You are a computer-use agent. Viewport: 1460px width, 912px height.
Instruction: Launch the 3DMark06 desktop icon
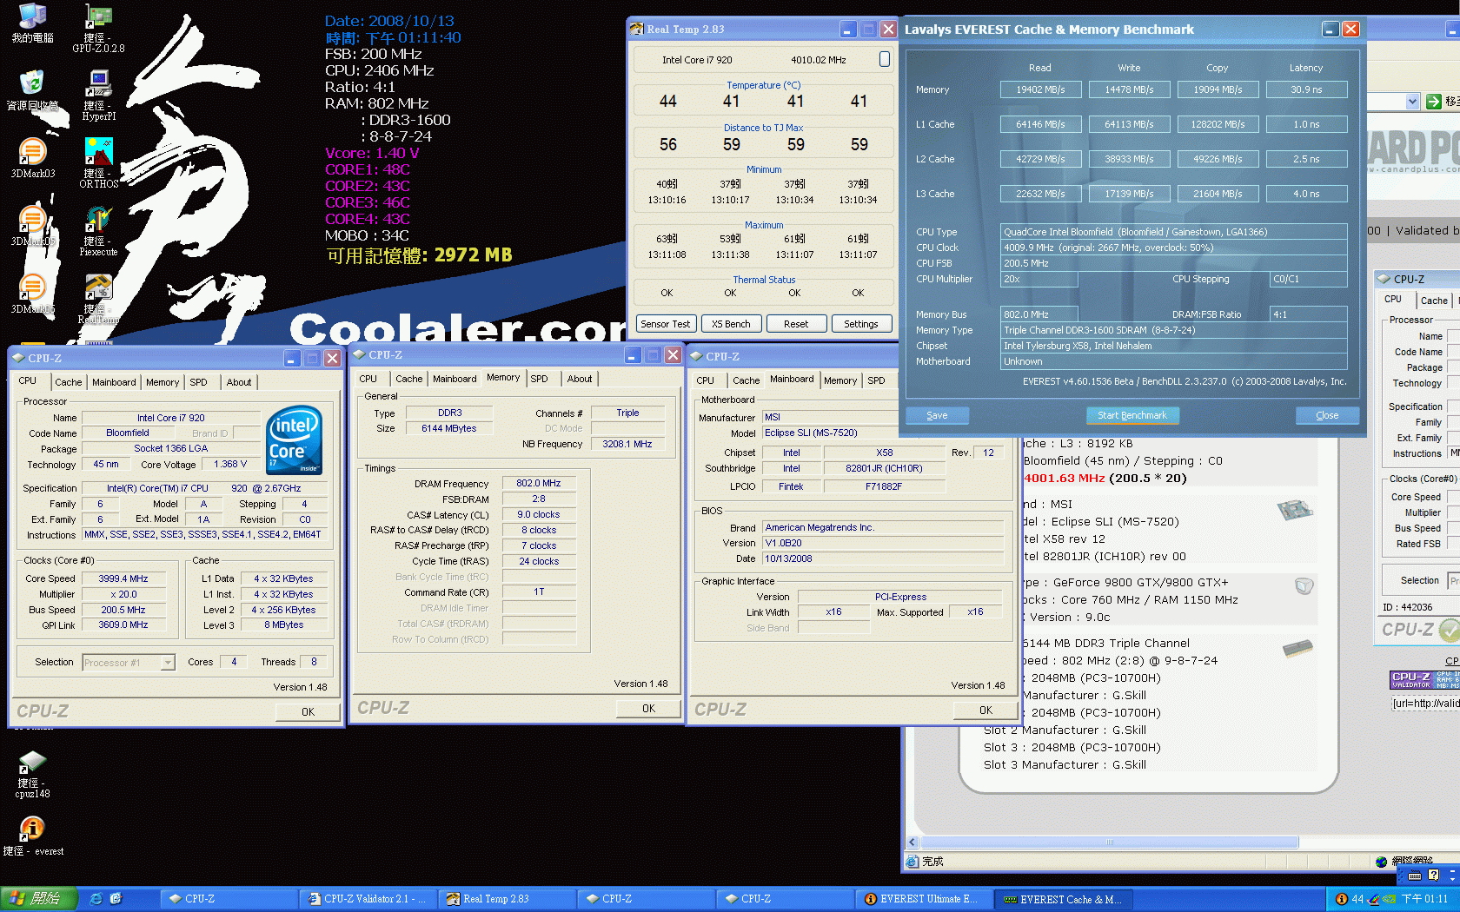[x=32, y=294]
